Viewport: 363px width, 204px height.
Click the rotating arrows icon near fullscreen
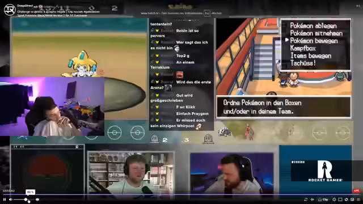(x=347, y=199)
